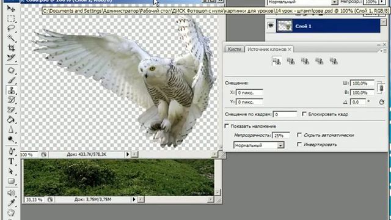Click the 100% zoom field of сова.psd
Image resolution: width=391 pixels, height=220 pixels.
tap(29, 155)
